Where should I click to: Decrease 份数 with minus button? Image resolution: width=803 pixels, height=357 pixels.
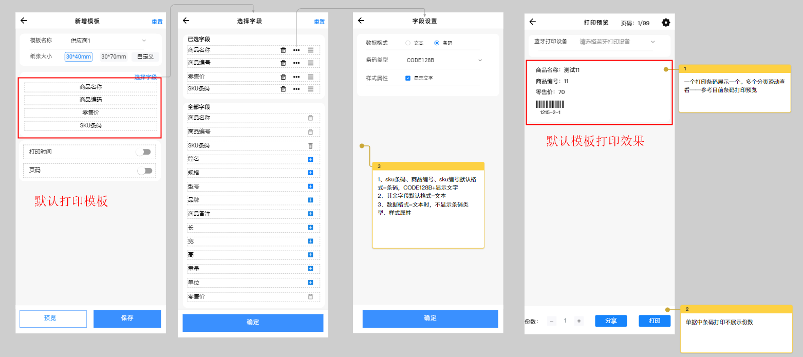pyautogui.click(x=552, y=321)
